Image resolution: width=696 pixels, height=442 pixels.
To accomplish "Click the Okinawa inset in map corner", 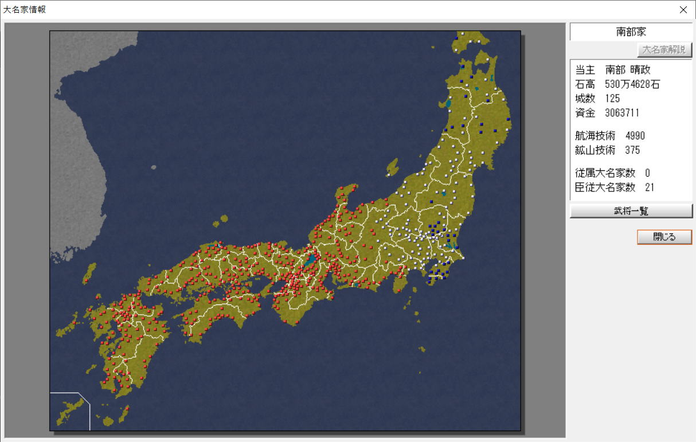I will [x=69, y=411].
